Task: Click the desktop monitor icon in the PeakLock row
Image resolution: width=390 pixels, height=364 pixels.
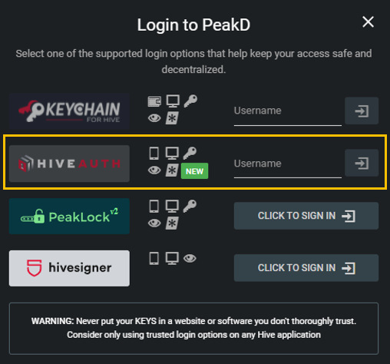Action: (x=172, y=206)
